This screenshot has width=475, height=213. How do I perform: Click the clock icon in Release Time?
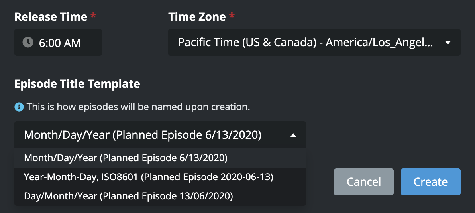tap(27, 42)
